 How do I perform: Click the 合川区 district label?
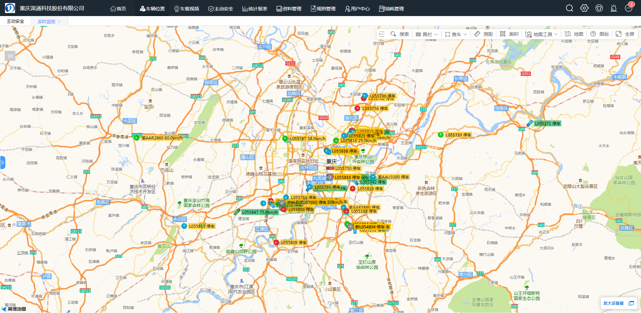pyautogui.click(x=265, y=46)
